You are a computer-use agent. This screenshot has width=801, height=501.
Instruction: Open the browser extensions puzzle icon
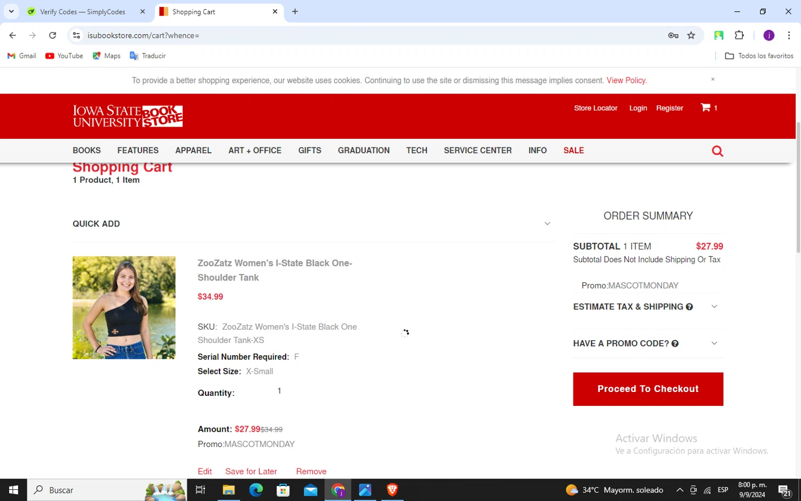point(739,35)
